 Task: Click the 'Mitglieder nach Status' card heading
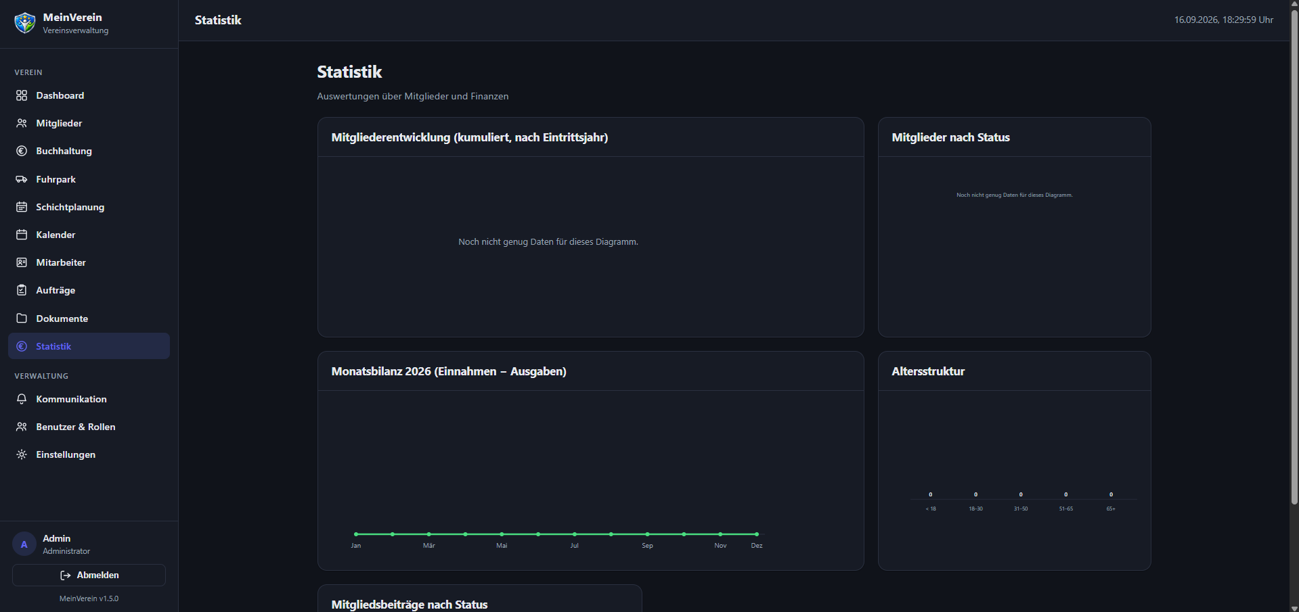[x=950, y=137]
